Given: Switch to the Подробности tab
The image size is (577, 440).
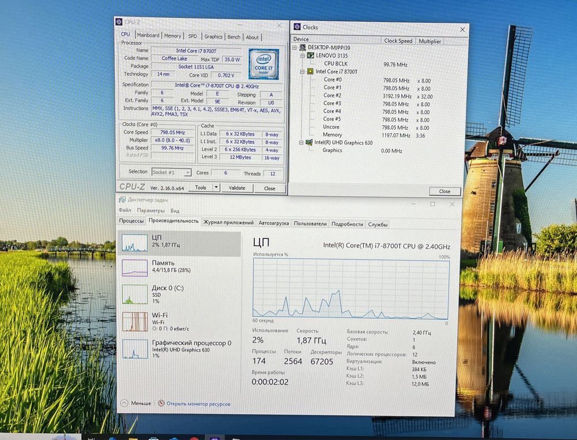Looking at the screenshot, I should [347, 224].
